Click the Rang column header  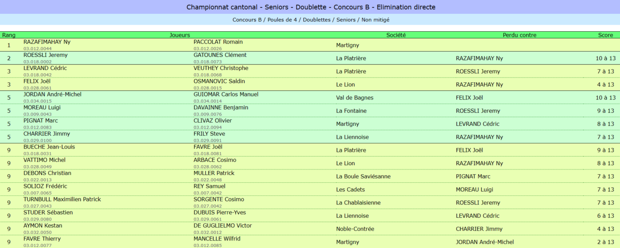click(x=9, y=35)
